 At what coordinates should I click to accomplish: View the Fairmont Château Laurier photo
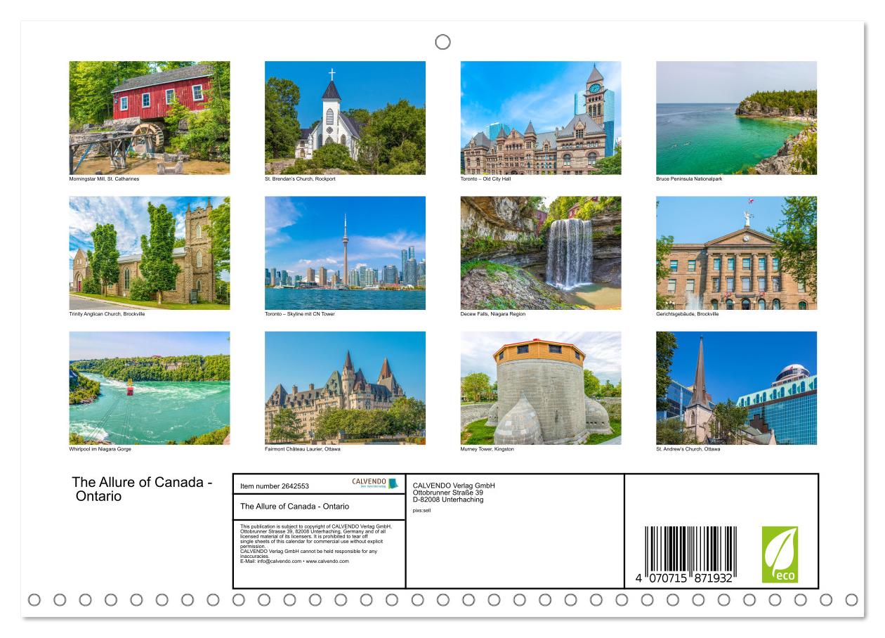click(345, 388)
